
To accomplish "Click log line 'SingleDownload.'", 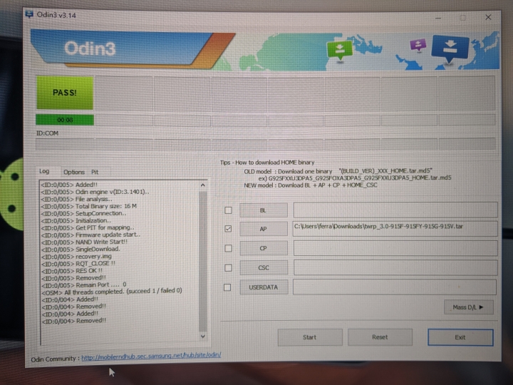I will pos(81,249).
